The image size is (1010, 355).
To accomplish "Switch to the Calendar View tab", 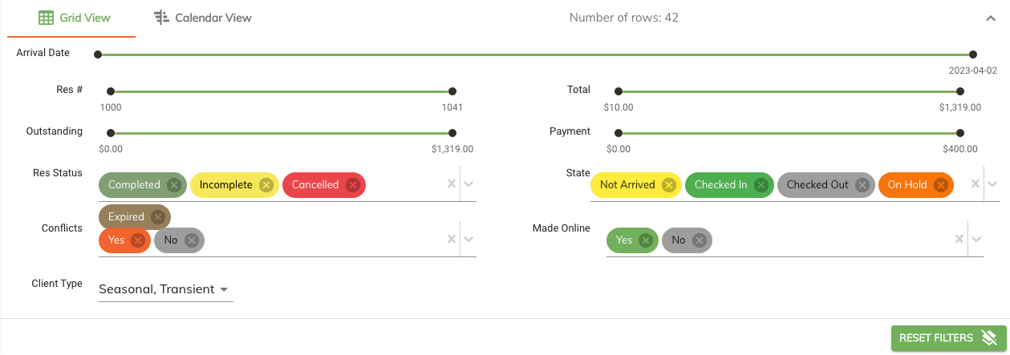I will 203,18.
